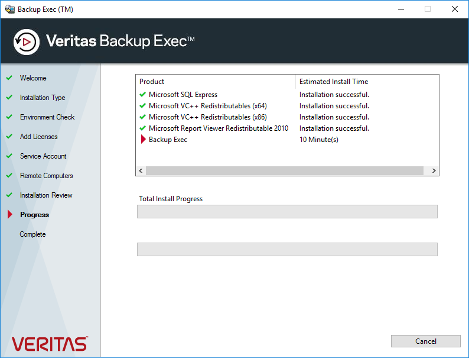Click the green checkmark beside Installation Type
This screenshot has width=469, height=358.
coord(9,98)
